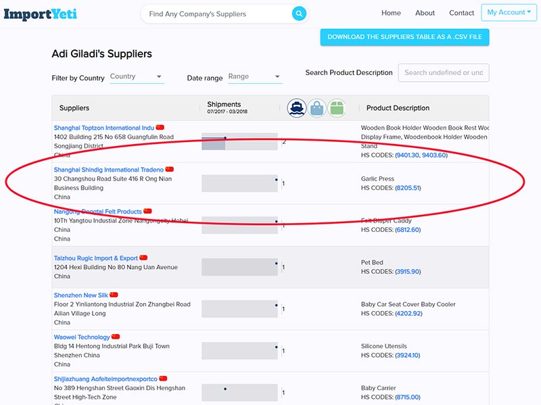Open the Filter by Country dropdown
This screenshot has height=405, width=541.
click(137, 76)
